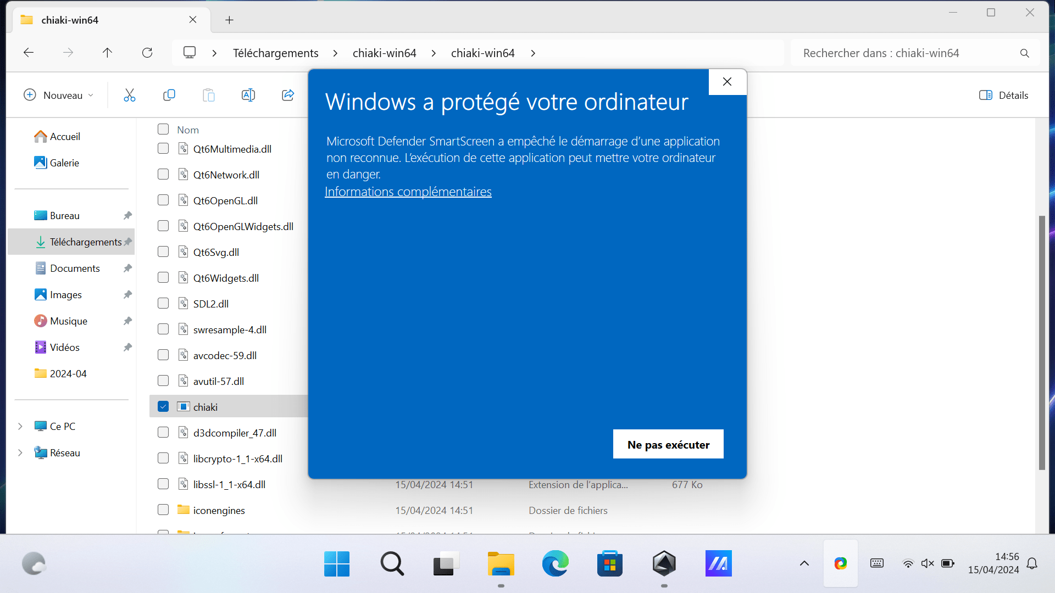This screenshot has width=1055, height=593.
Task: Open the weather widget on taskbar
Action: [34, 563]
